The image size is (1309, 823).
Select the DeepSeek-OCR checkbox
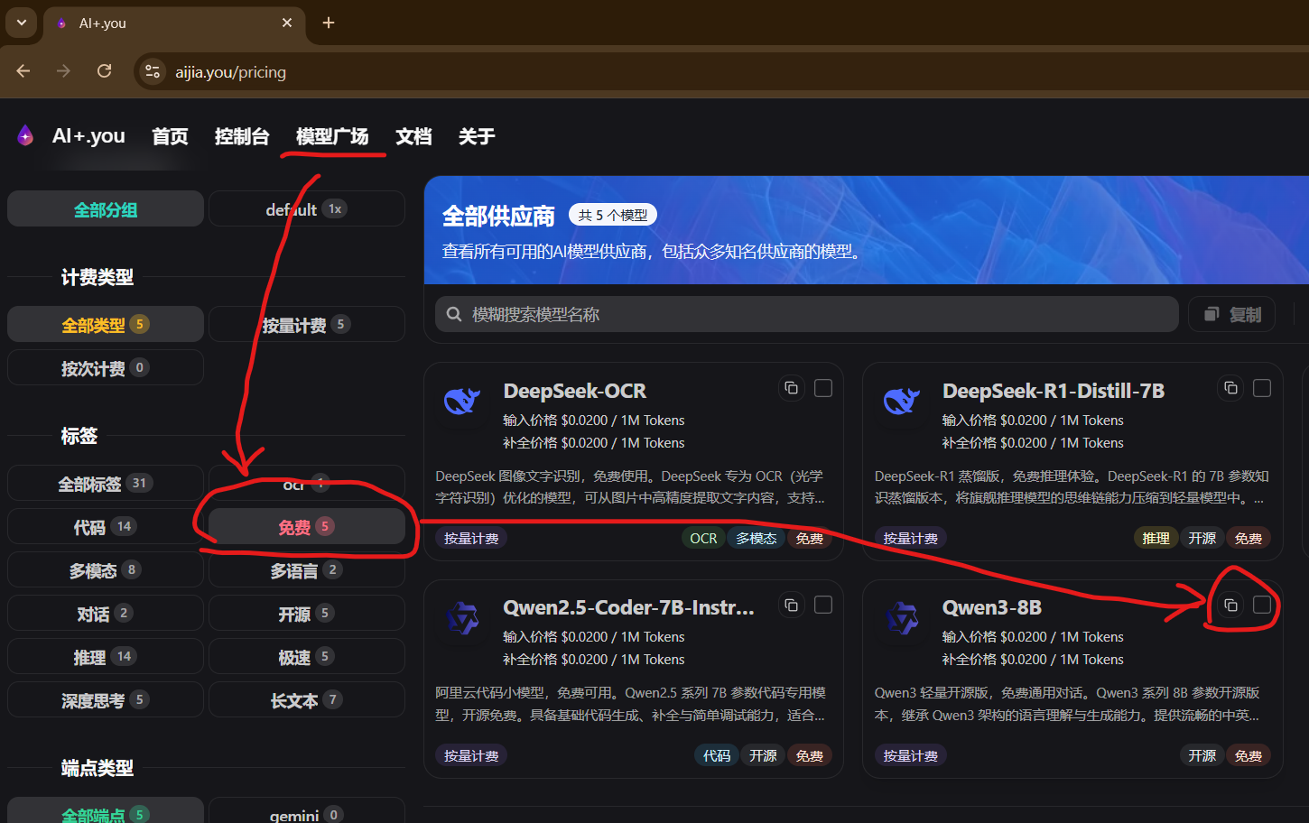[x=823, y=388]
